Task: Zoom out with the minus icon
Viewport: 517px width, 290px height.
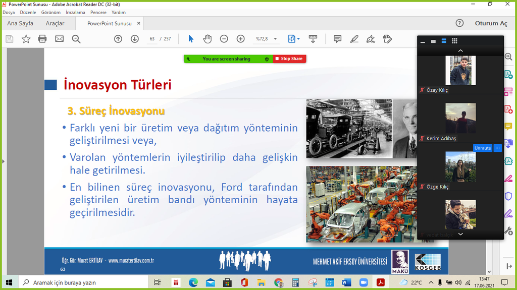Action: (x=224, y=39)
